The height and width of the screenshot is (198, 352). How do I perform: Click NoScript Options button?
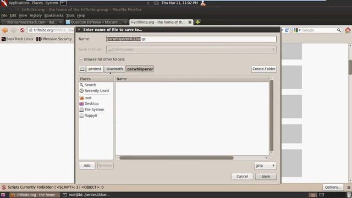coord(333,187)
